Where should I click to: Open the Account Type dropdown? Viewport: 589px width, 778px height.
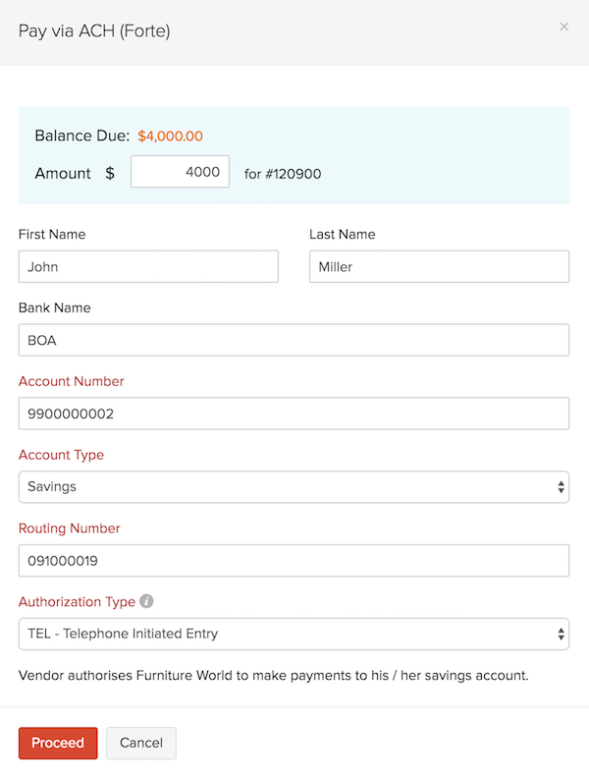click(294, 487)
